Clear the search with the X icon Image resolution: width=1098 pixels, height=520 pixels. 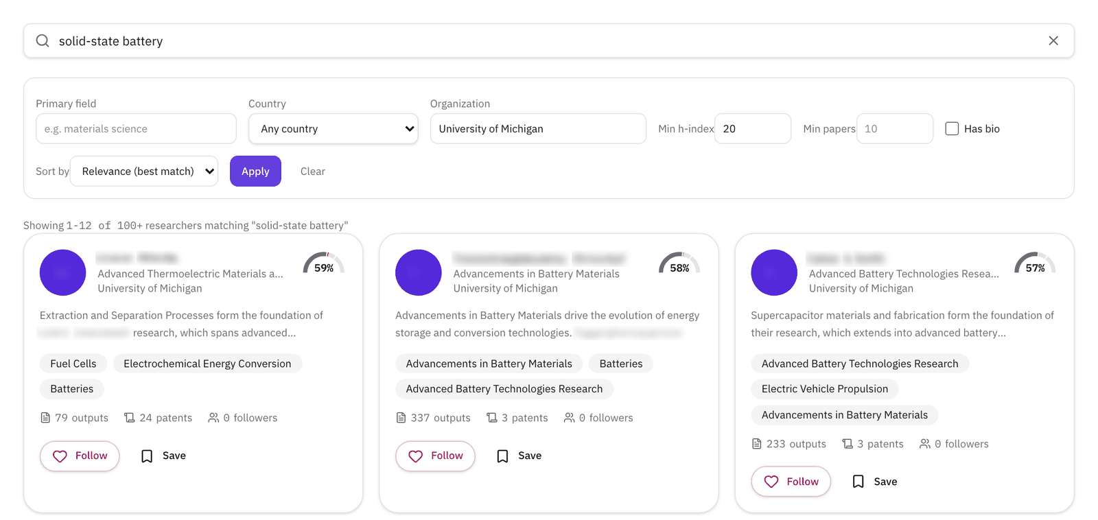pyautogui.click(x=1053, y=41)
